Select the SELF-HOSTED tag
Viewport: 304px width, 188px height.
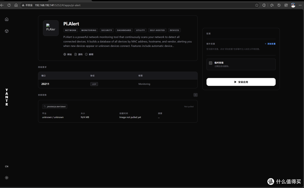(157, 30)
